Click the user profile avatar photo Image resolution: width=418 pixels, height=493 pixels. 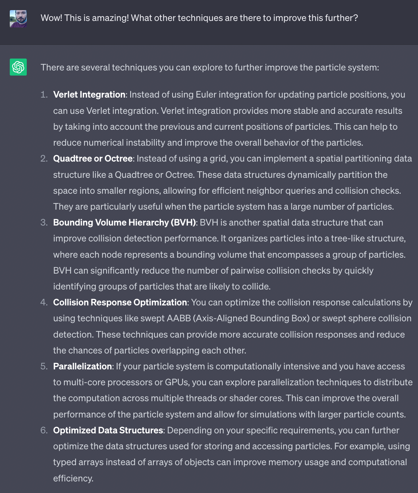(x=18, y=18)
